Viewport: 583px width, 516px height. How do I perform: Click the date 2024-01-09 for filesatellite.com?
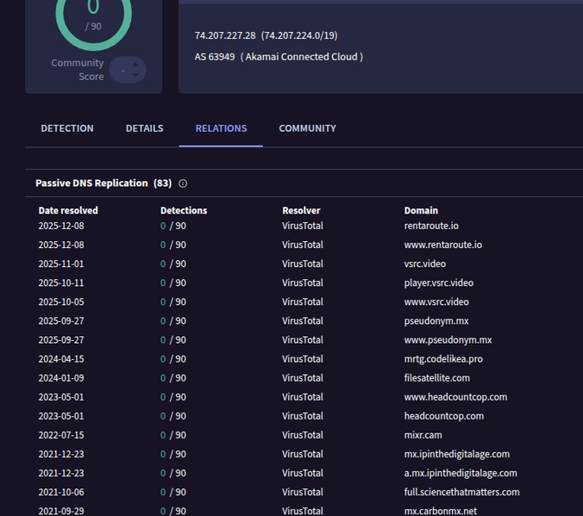pyautogui.click(x=61, y=378)
